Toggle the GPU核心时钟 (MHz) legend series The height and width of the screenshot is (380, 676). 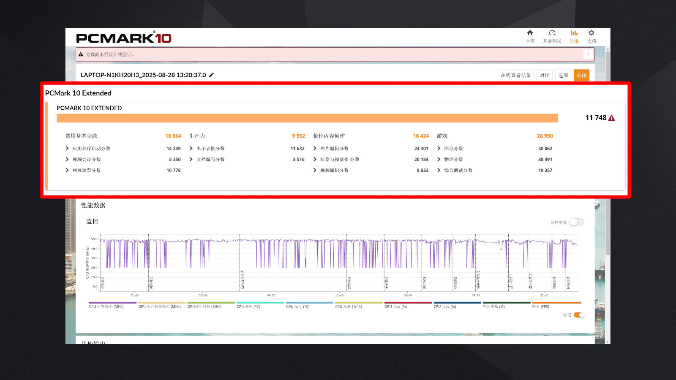point(211,305)
